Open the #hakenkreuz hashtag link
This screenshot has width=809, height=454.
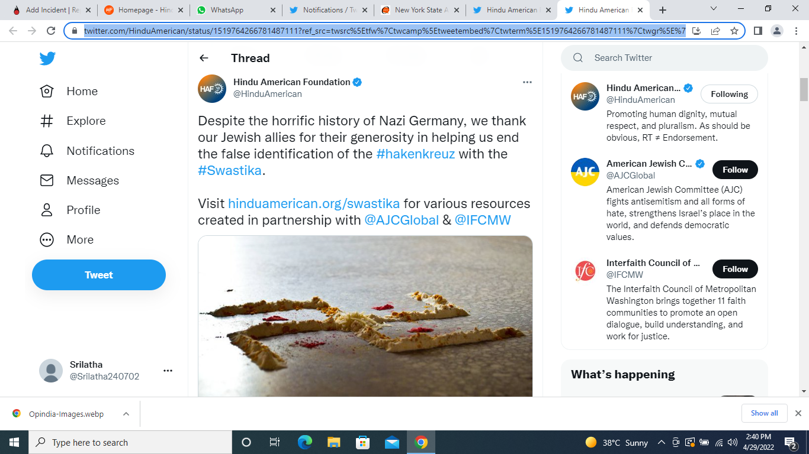click(415, 154)
